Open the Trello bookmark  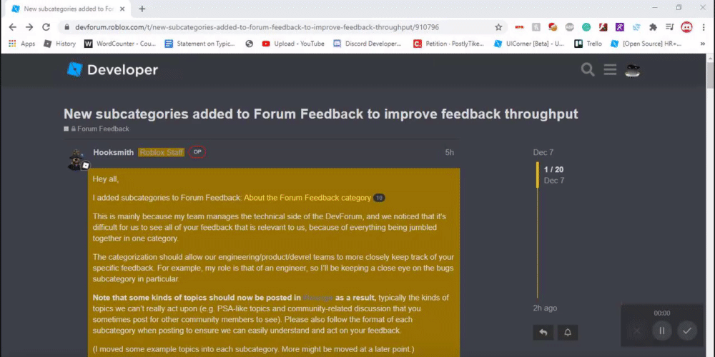588,44
